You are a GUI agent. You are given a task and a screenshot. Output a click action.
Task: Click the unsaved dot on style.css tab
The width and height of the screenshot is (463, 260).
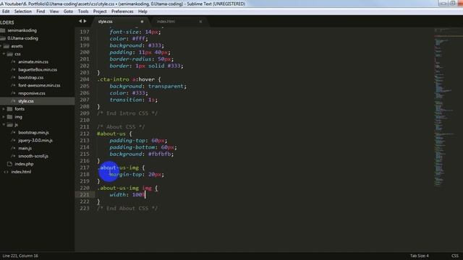pyautogui.click(x=142, y=22)
